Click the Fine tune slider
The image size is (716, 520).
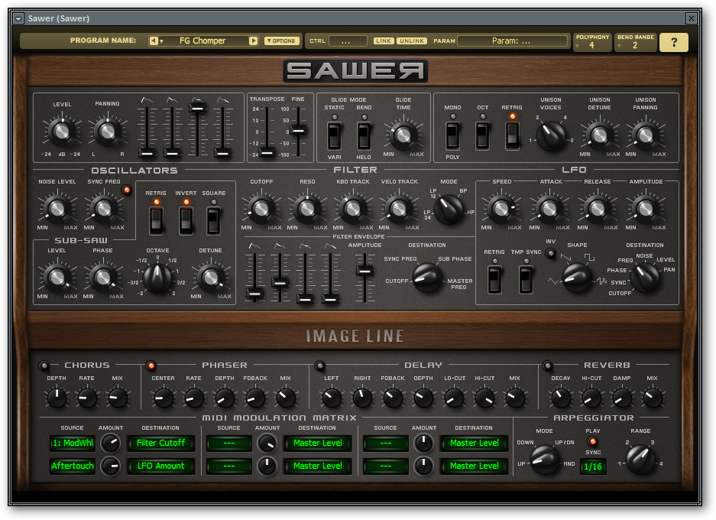299,131
